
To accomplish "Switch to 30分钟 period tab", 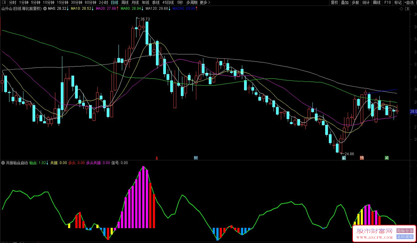I will pos(77,2).
